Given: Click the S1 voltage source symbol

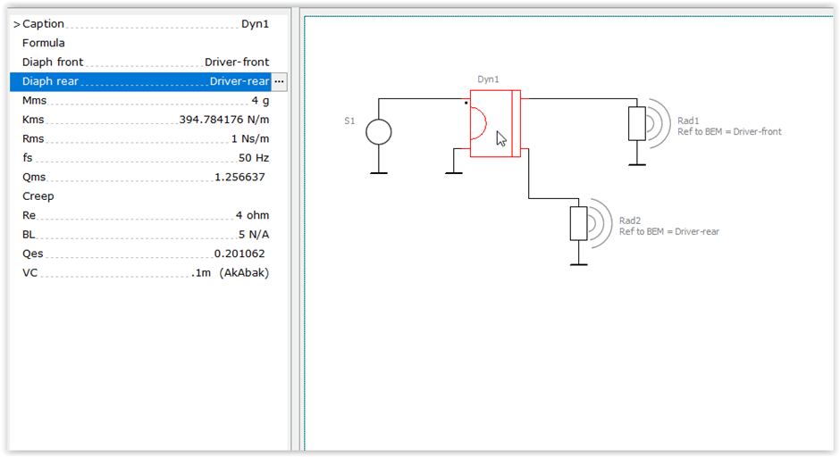Looking at the screenshot, I should tap(378, 133).
